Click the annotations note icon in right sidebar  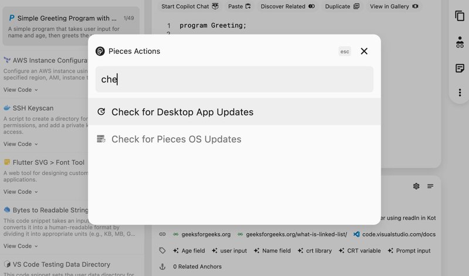click(x=460, y=68)
